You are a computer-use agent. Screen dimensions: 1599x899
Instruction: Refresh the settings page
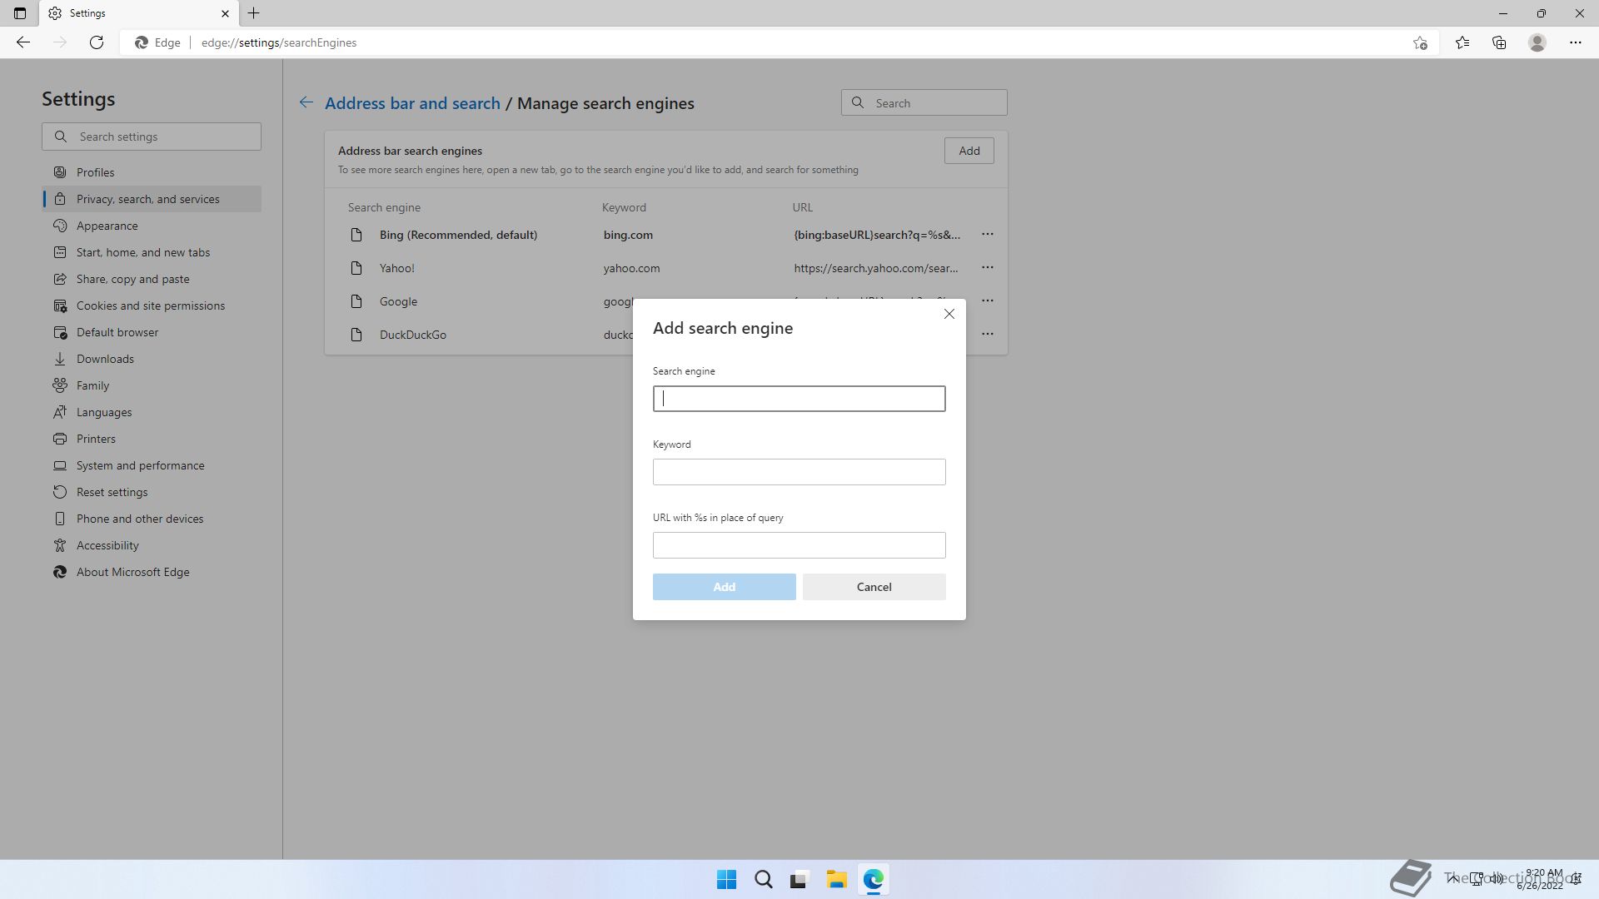(x=97, y=42)
